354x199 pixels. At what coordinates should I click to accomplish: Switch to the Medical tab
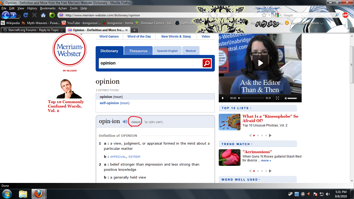[191, 51]
